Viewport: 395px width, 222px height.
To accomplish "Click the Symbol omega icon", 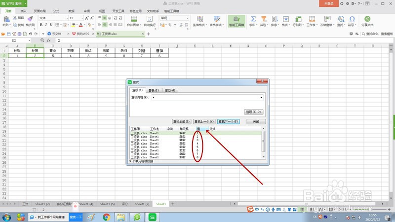I will point(352,19).
